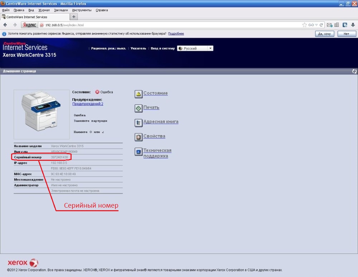
Task: Open the Закладки menu
Action: click(61, 10)
